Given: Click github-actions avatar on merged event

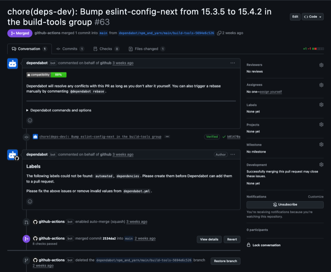Looking at the screenshot, I should [x=35, y=238].
